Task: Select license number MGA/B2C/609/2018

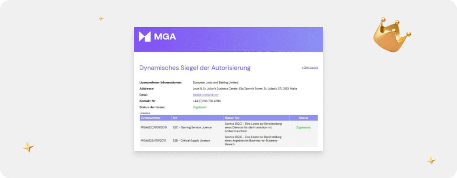Action: click(x=154, y=127)
